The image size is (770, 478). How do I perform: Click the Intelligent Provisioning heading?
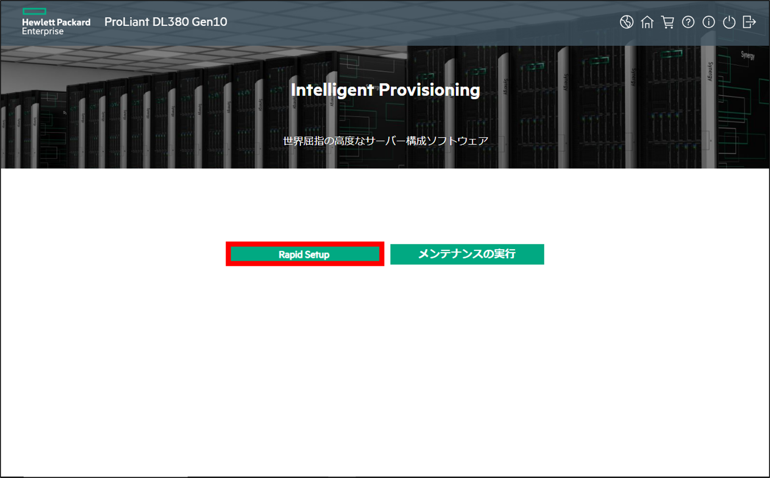(385, 90)
